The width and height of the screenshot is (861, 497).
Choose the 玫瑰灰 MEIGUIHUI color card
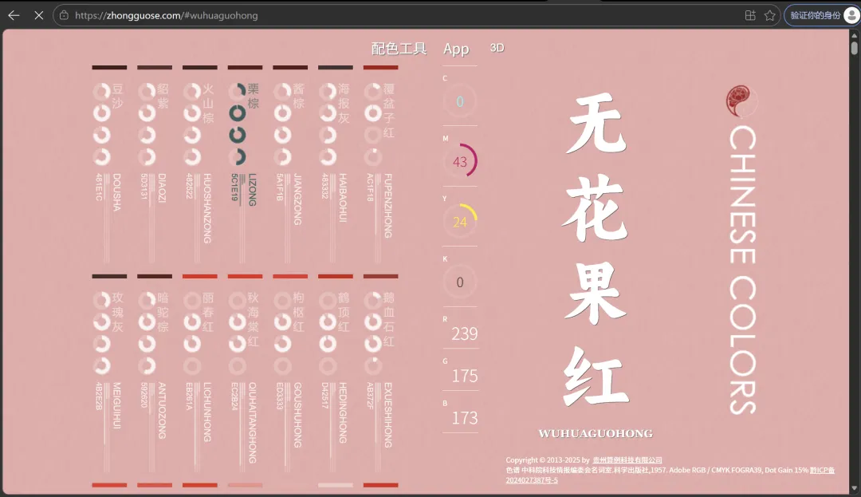[109, 373]
